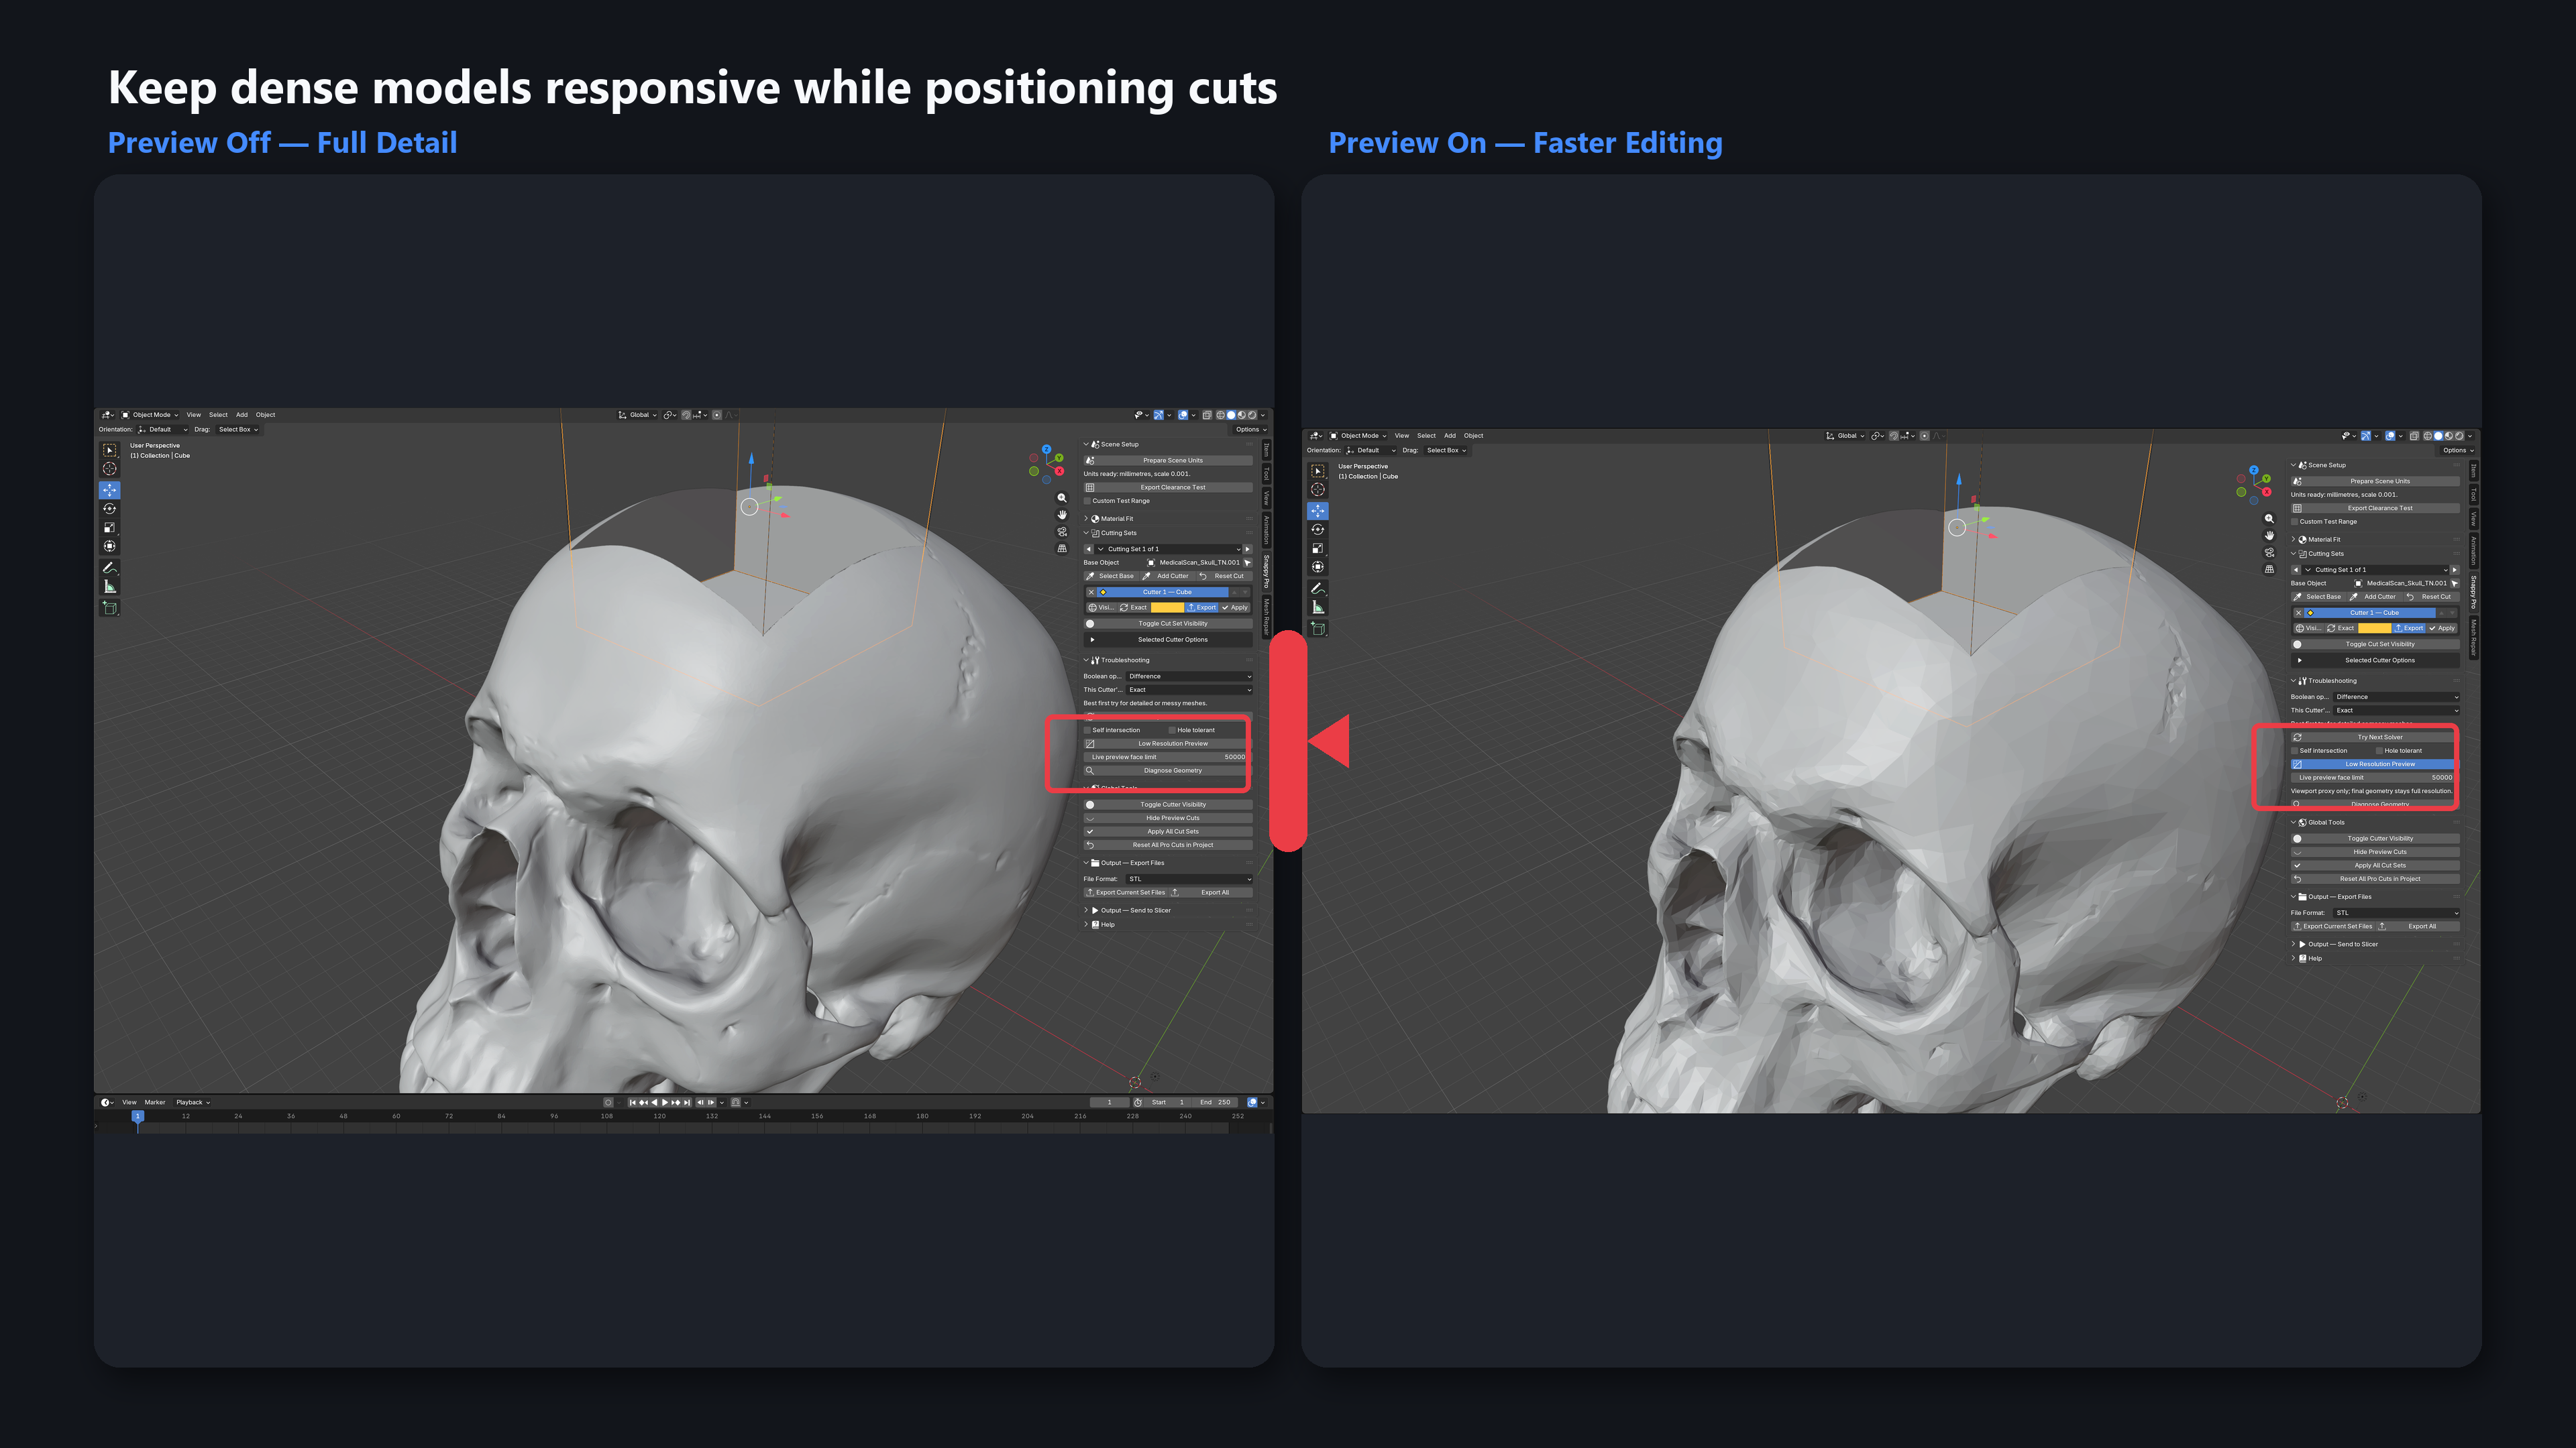2576x1448 pixels.
Task: Click Diagnose Geometry in left panel
Action: (1168, 770)
